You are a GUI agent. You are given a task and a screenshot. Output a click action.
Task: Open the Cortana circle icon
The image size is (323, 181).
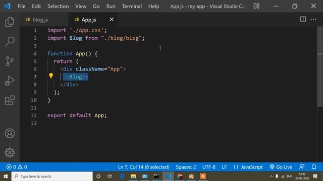tap(98, 176)
